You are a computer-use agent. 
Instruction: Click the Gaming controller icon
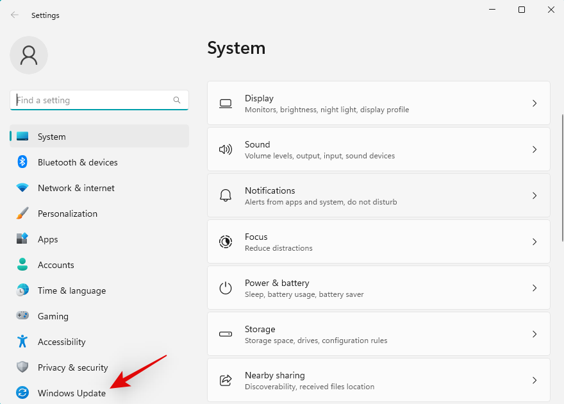[x=22, y=316]
